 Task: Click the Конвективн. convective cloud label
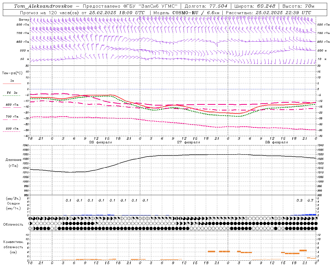[13, 242]
